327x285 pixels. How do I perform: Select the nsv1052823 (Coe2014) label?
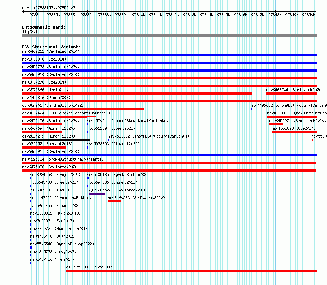coord(294,128)
